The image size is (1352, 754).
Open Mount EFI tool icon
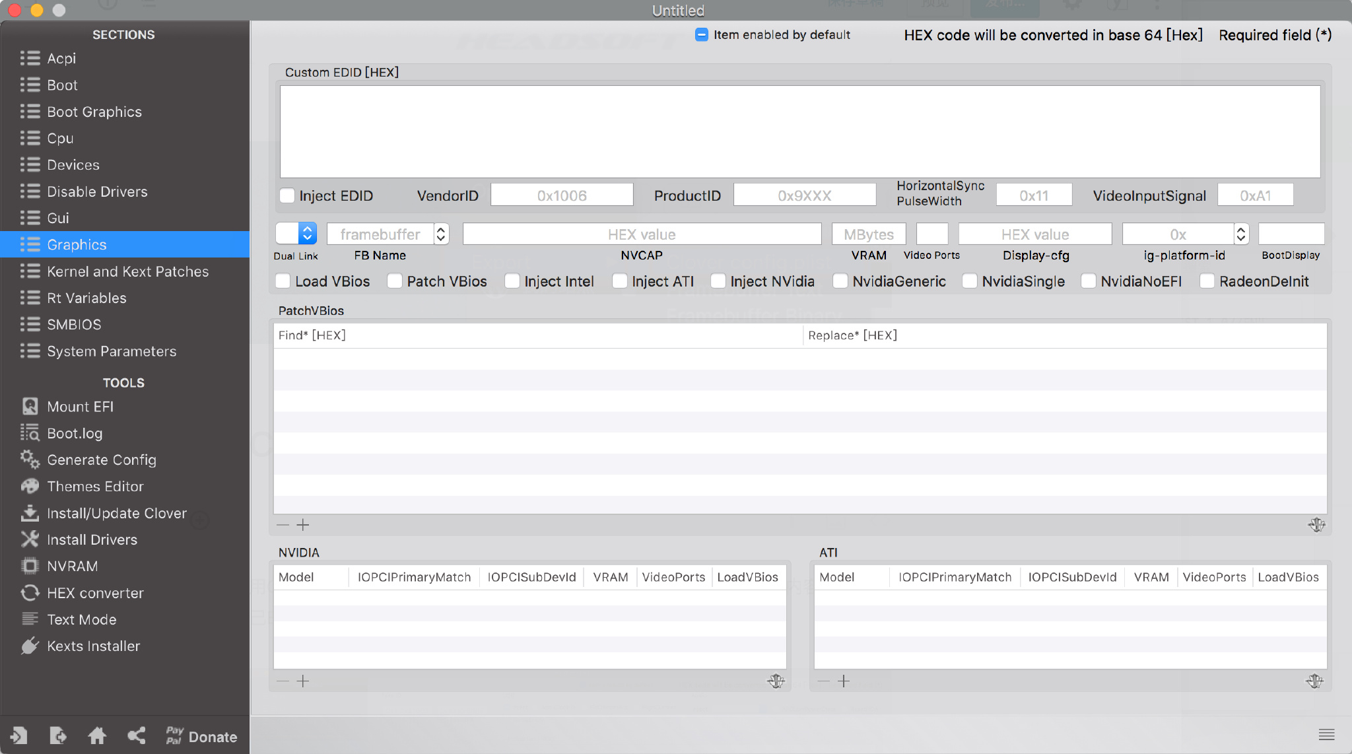[x=30, y=406]
